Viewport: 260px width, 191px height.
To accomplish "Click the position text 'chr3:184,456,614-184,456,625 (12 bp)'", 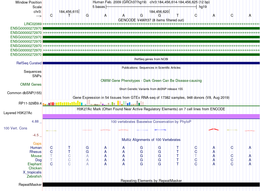I will (180, 2).
